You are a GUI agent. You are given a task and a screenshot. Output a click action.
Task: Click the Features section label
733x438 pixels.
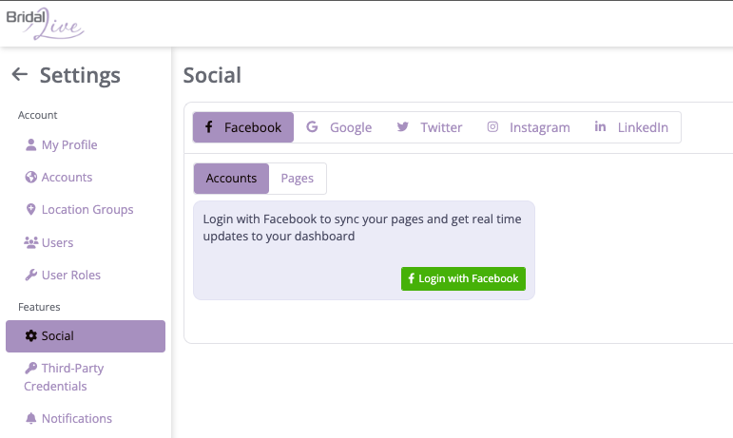[x=39, y=307]
